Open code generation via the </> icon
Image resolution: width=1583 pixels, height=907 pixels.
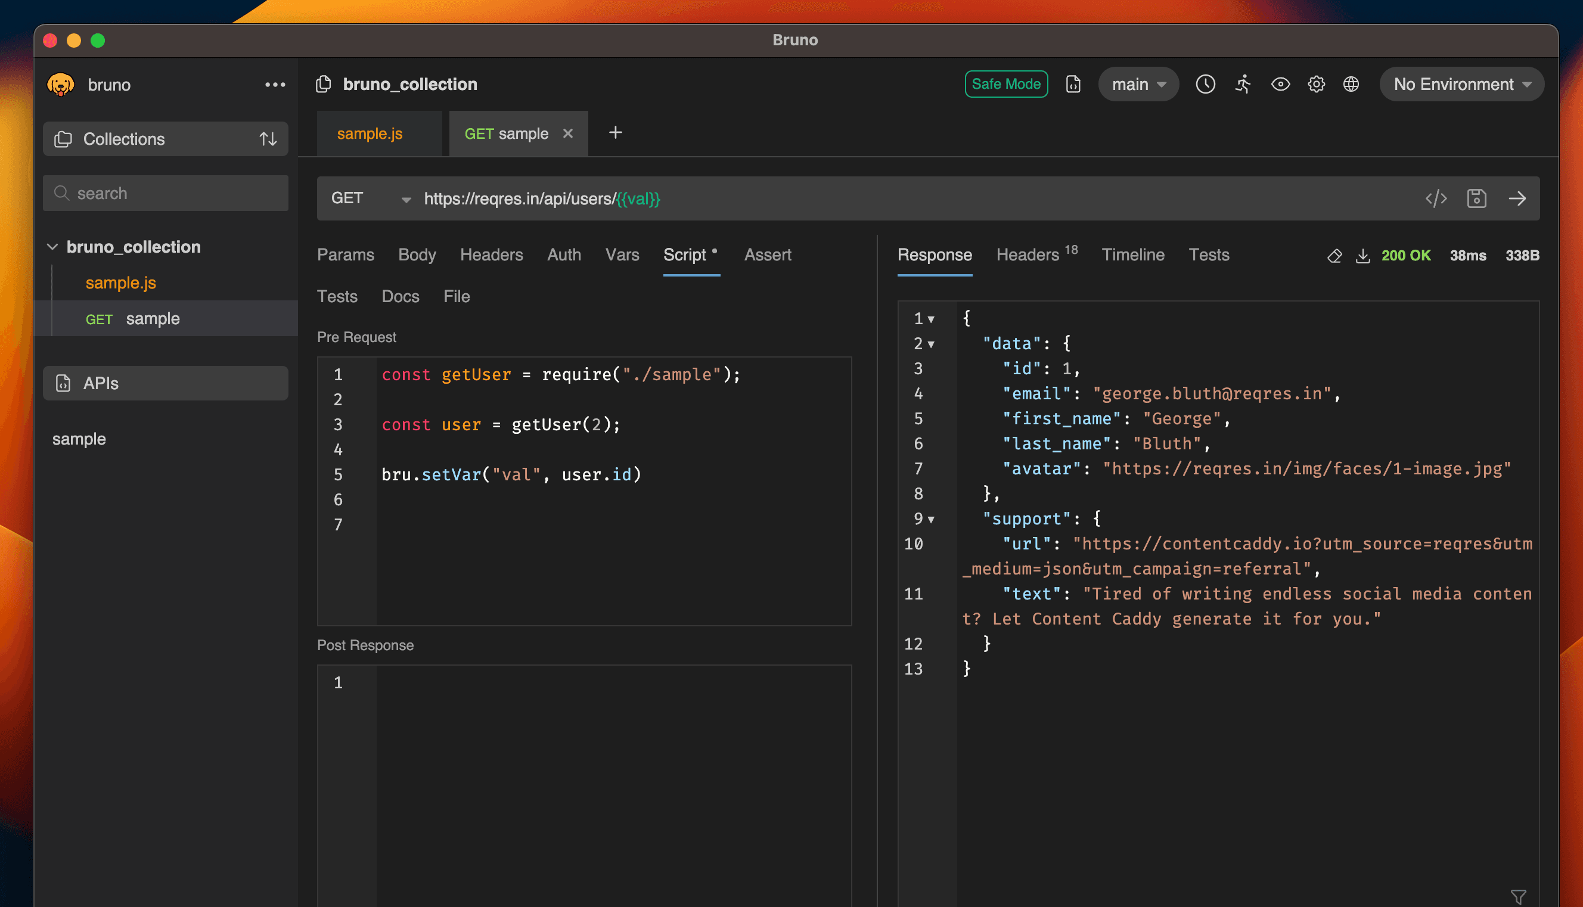pyautogui.click(x=1436, y=198)
